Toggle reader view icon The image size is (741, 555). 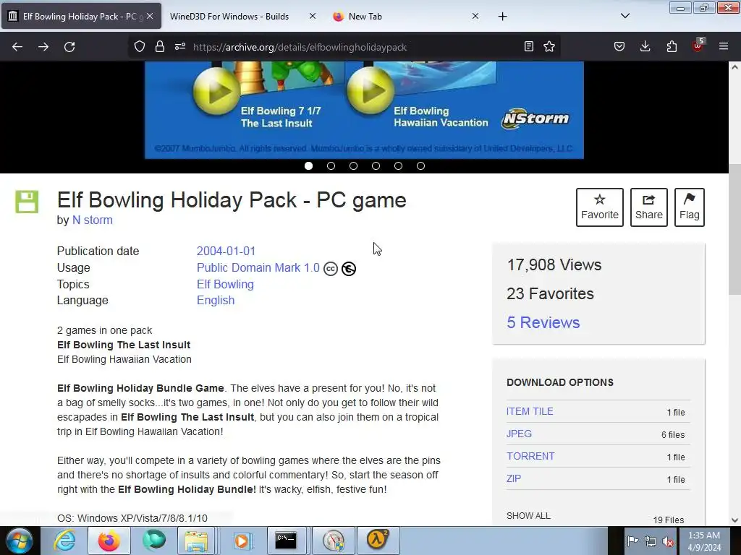[529, 47]
